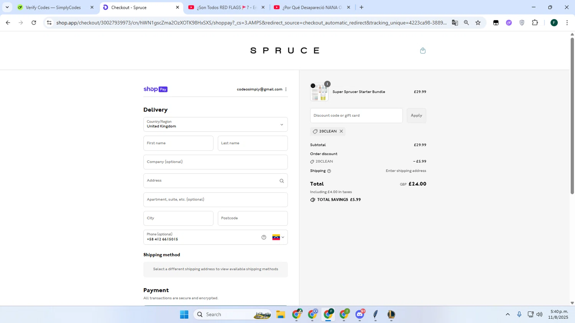Click the shipping info question icon
Image resolution: width=575 pixels, height=323 pixels.
(329, 171)
